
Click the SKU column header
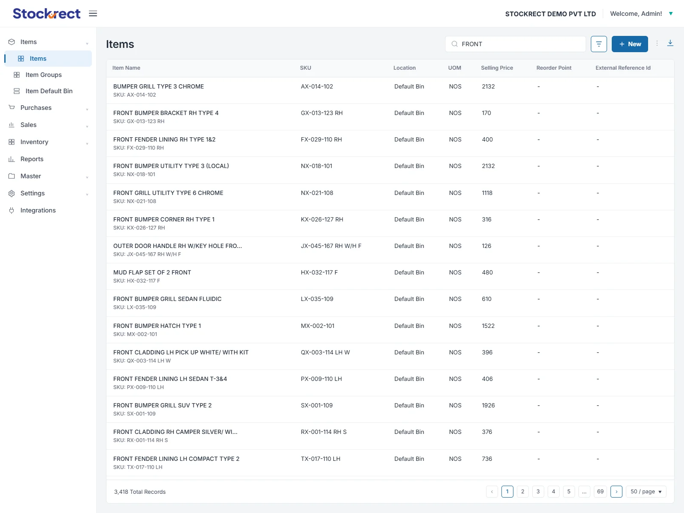coord(306,68)
